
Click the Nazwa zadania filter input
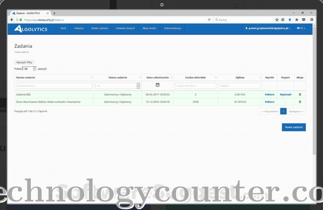(x=53, y=86)
